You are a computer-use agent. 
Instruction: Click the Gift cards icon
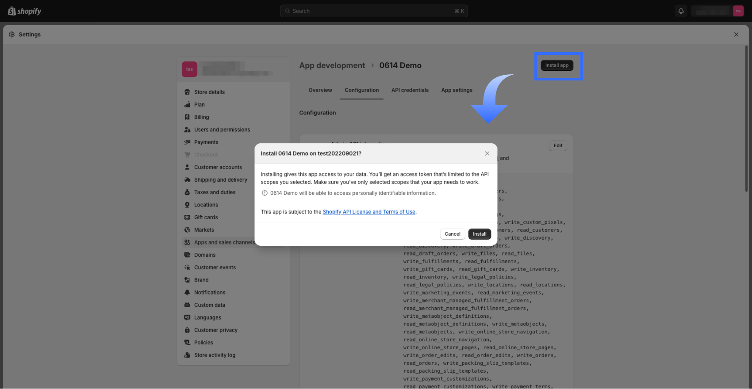pyautogui.click(x=187, y=217)
